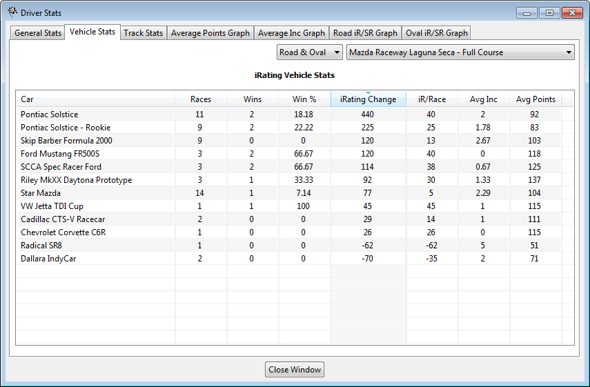This screenshot has width=590, height=387.
Task: Click the checkered flag icon in title bar
Action: [x=12, y=12]
